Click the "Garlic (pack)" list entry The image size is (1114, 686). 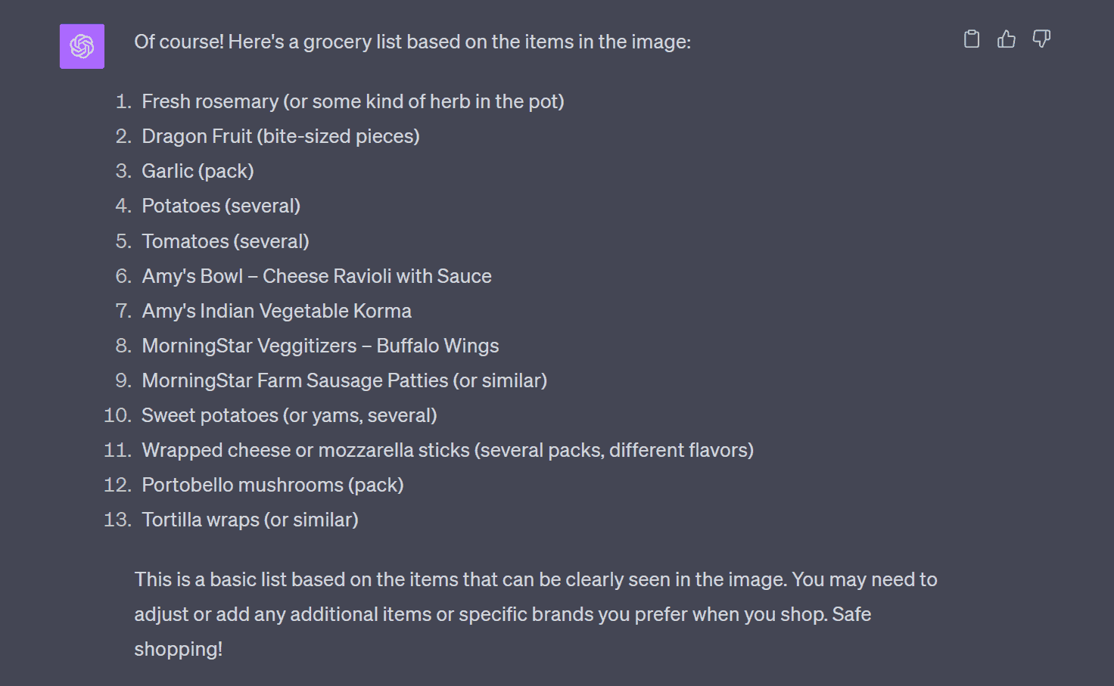coord(198,171)
